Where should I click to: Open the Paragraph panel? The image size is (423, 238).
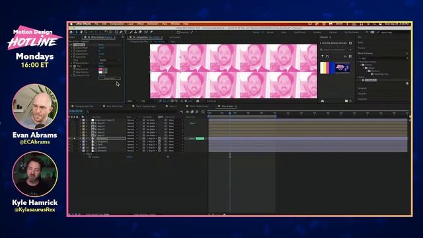point(362,88)
